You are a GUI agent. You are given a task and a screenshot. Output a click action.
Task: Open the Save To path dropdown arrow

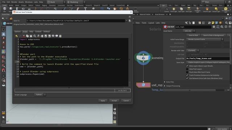tap(127, 21)
